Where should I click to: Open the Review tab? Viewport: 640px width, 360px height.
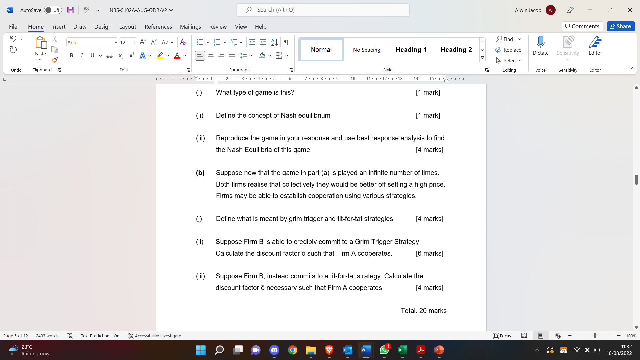click(218, 27)
